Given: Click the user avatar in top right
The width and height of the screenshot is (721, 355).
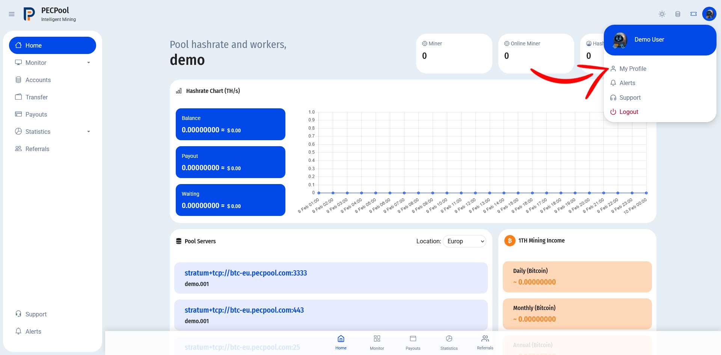Looking at the screenshot, I should (709, 14).
